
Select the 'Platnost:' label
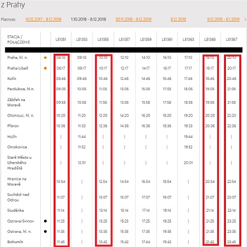pos(8,19)
